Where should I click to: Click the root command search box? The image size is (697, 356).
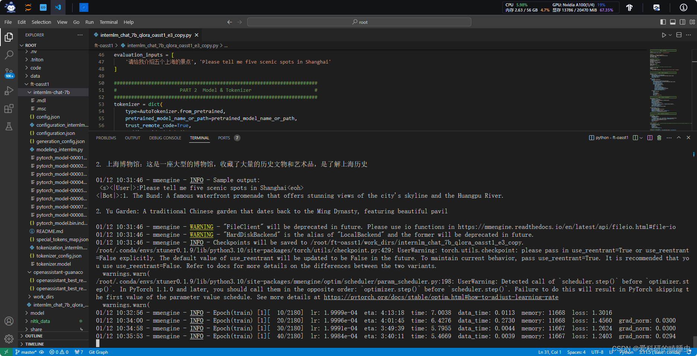coord(359,22)
